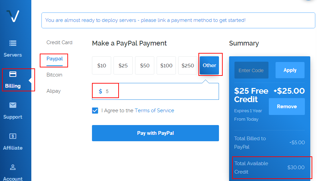This screenshot has width=317, height=181.
Task: Toggle the Terms of Service agreement checkbox
Action: tap(95, 111)
